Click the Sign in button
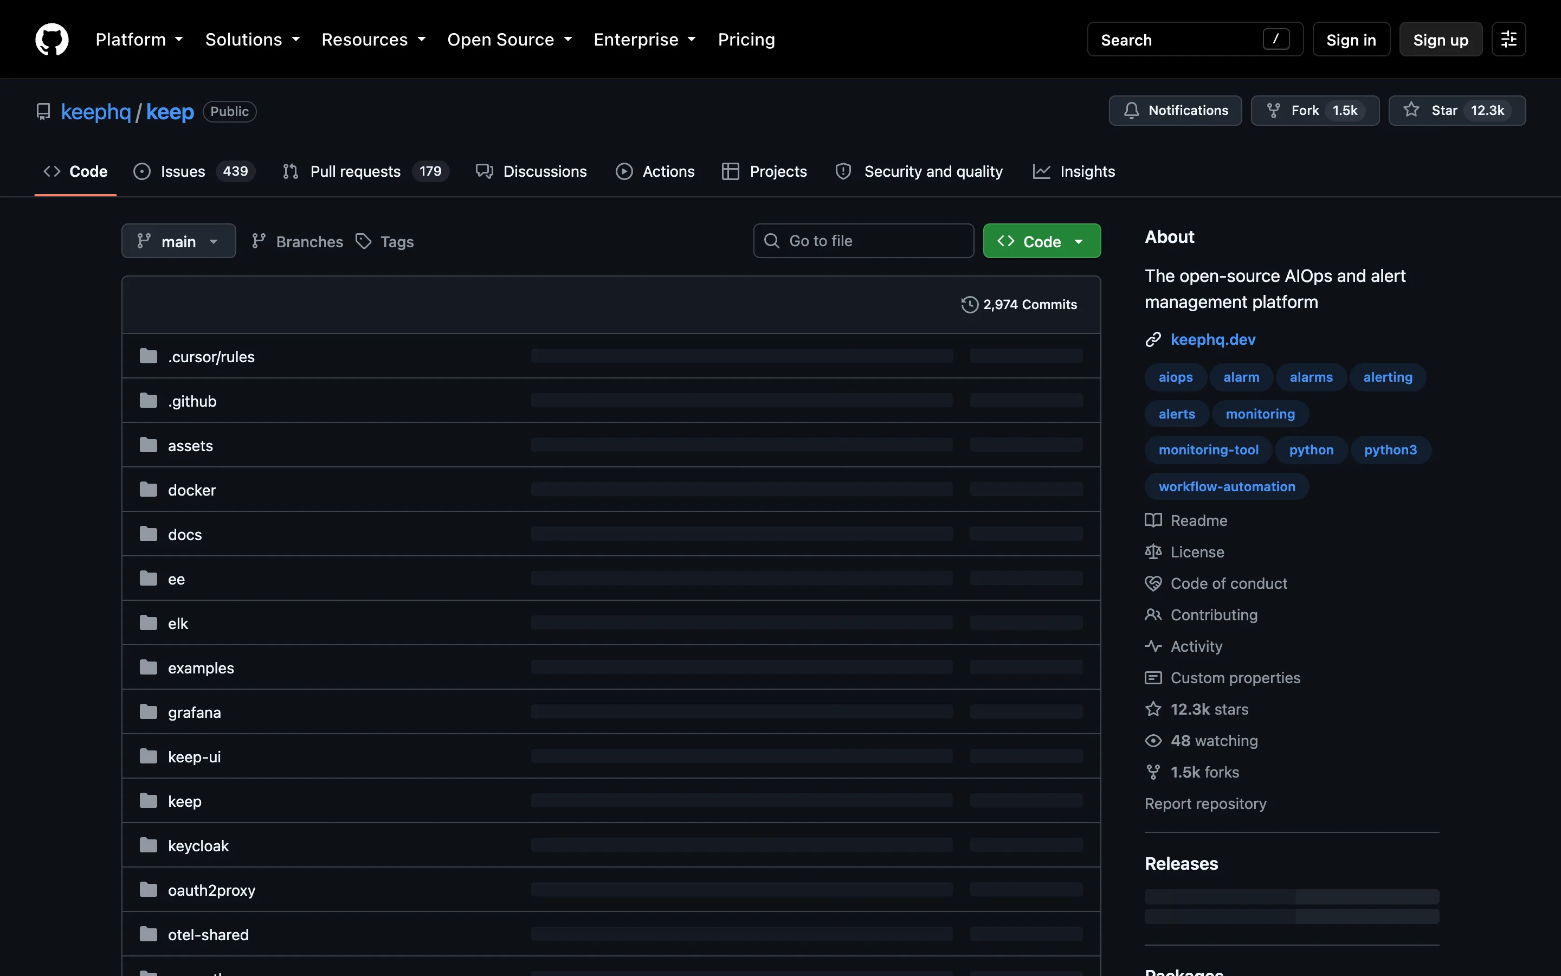The width and height of the screenshot is (1561, 976). (1351, 40)
